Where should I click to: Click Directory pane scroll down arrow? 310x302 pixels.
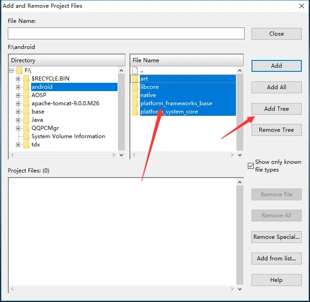121,155
